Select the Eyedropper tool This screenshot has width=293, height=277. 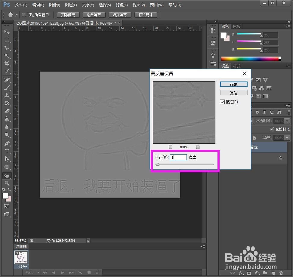pos(7,71)
